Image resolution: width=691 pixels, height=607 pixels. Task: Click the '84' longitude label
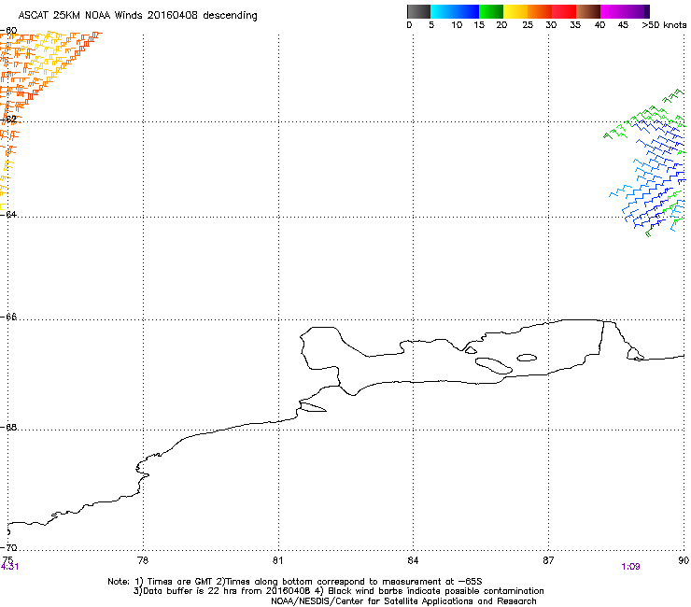413,560
